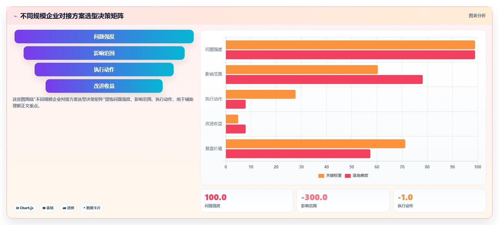Click the 图表分析 label in header

(477, 16)
